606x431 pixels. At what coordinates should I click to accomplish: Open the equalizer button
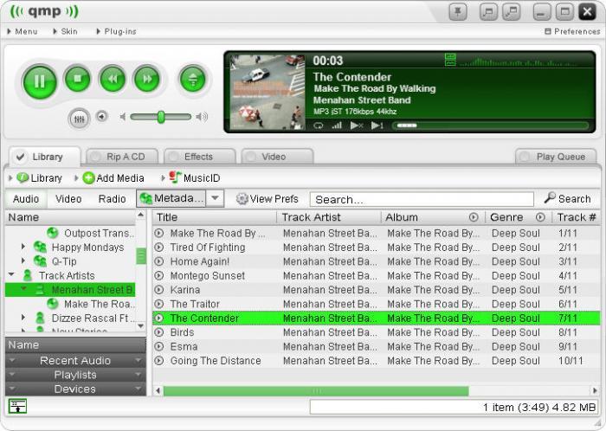tap(79, 119)
